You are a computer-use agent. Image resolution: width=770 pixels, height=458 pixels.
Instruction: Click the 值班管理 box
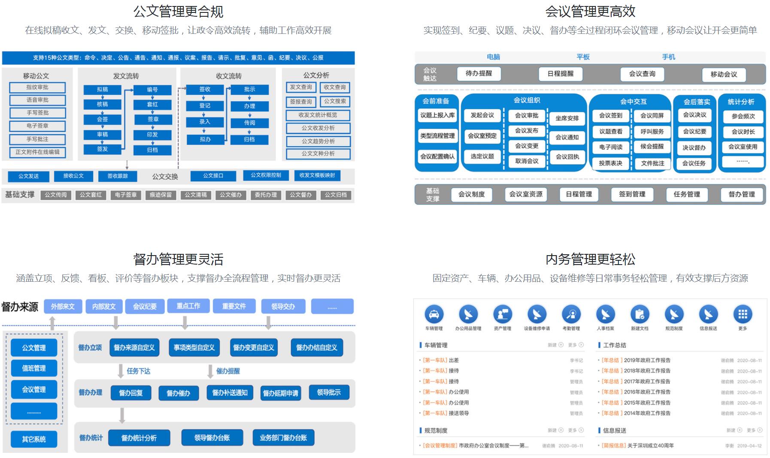pos(34,368)
